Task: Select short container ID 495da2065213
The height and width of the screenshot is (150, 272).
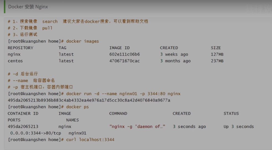Action: click(x=23, y=127)
